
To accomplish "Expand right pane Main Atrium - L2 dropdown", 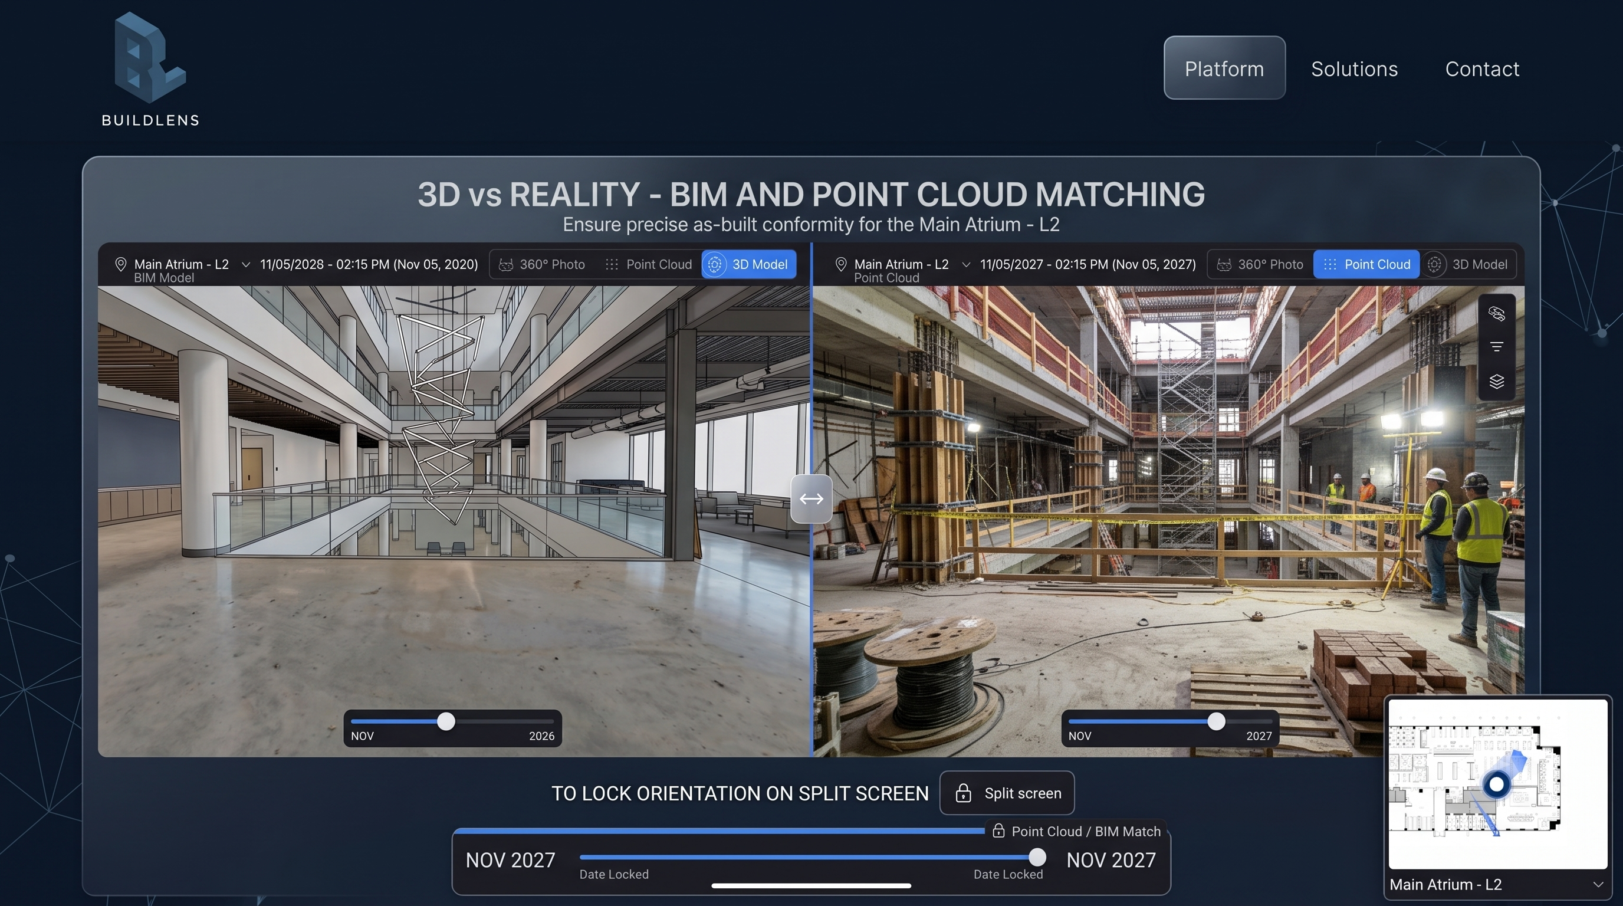I will [966, 265].
